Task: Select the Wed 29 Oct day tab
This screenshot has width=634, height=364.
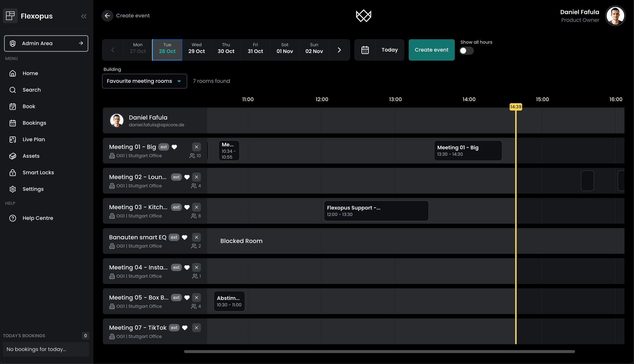Action: [197, 48]
